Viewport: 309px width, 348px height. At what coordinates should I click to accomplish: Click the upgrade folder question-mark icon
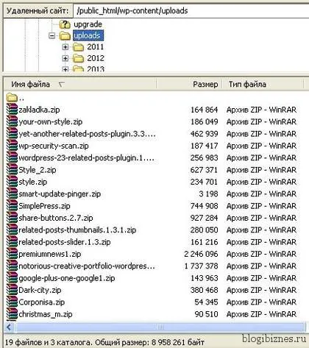(x=65, y=24)
